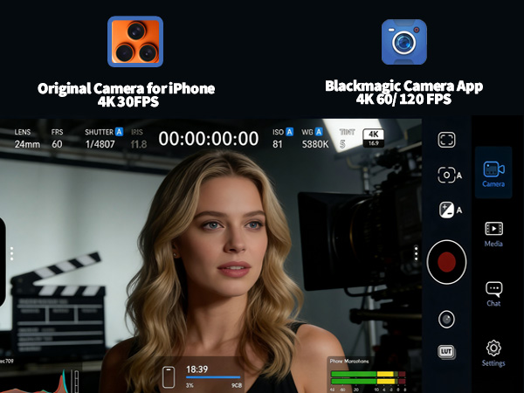Open the IRIS f1.8 setting
This screenshot has height=393, width=524.
click(x=139, y=138)
